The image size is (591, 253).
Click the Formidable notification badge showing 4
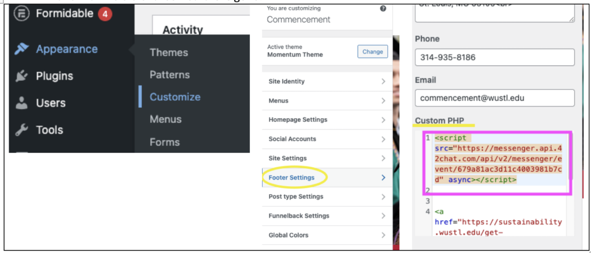[104, 14]
